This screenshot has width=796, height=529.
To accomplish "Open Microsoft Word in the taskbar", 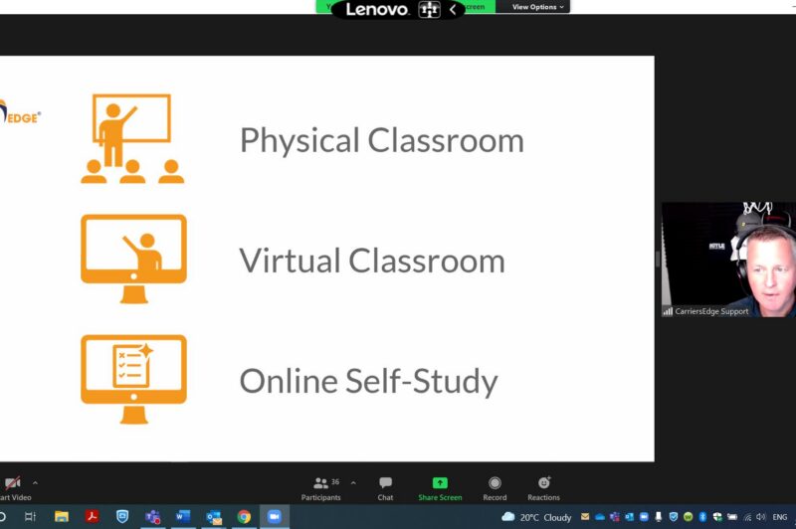I will click(183, 517).
